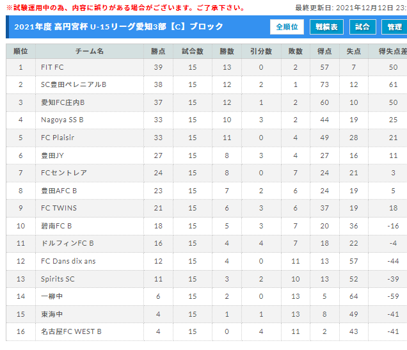The height and width of the screenshot is (350, 407).
Task: Select team 愛知FC庄内B
Action: pos(63,102)
